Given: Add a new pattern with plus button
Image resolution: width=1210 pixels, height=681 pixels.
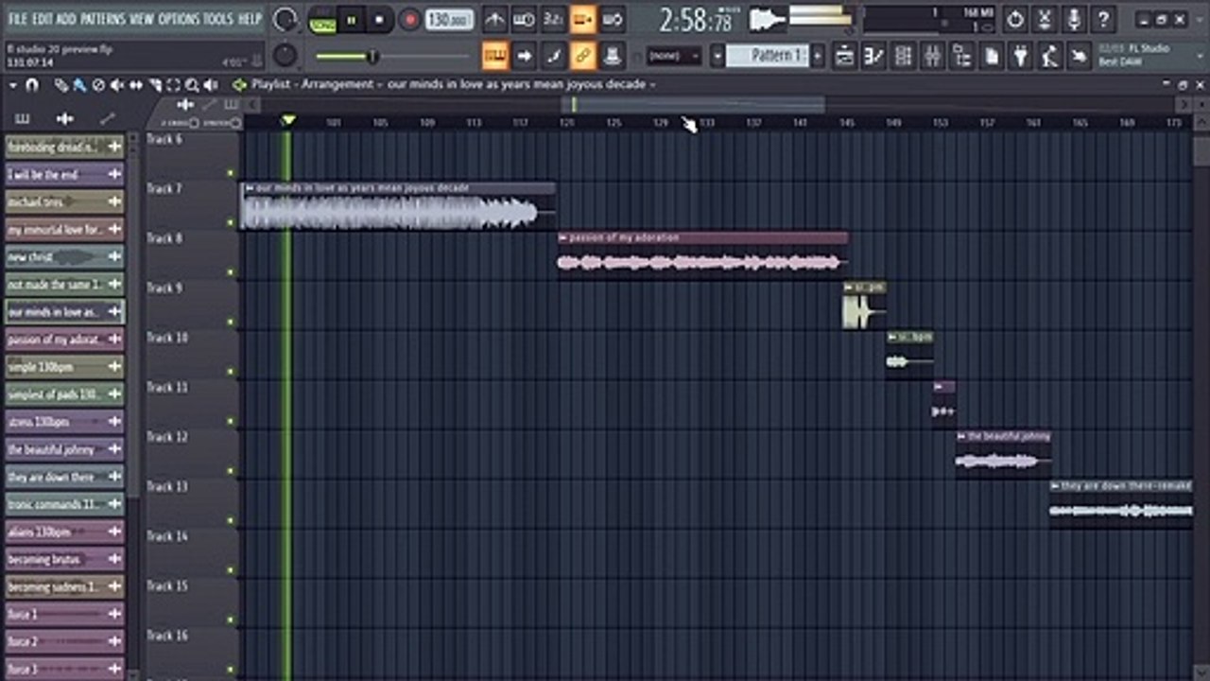Looking at the screenshot, I should click(x=818, y=56).
